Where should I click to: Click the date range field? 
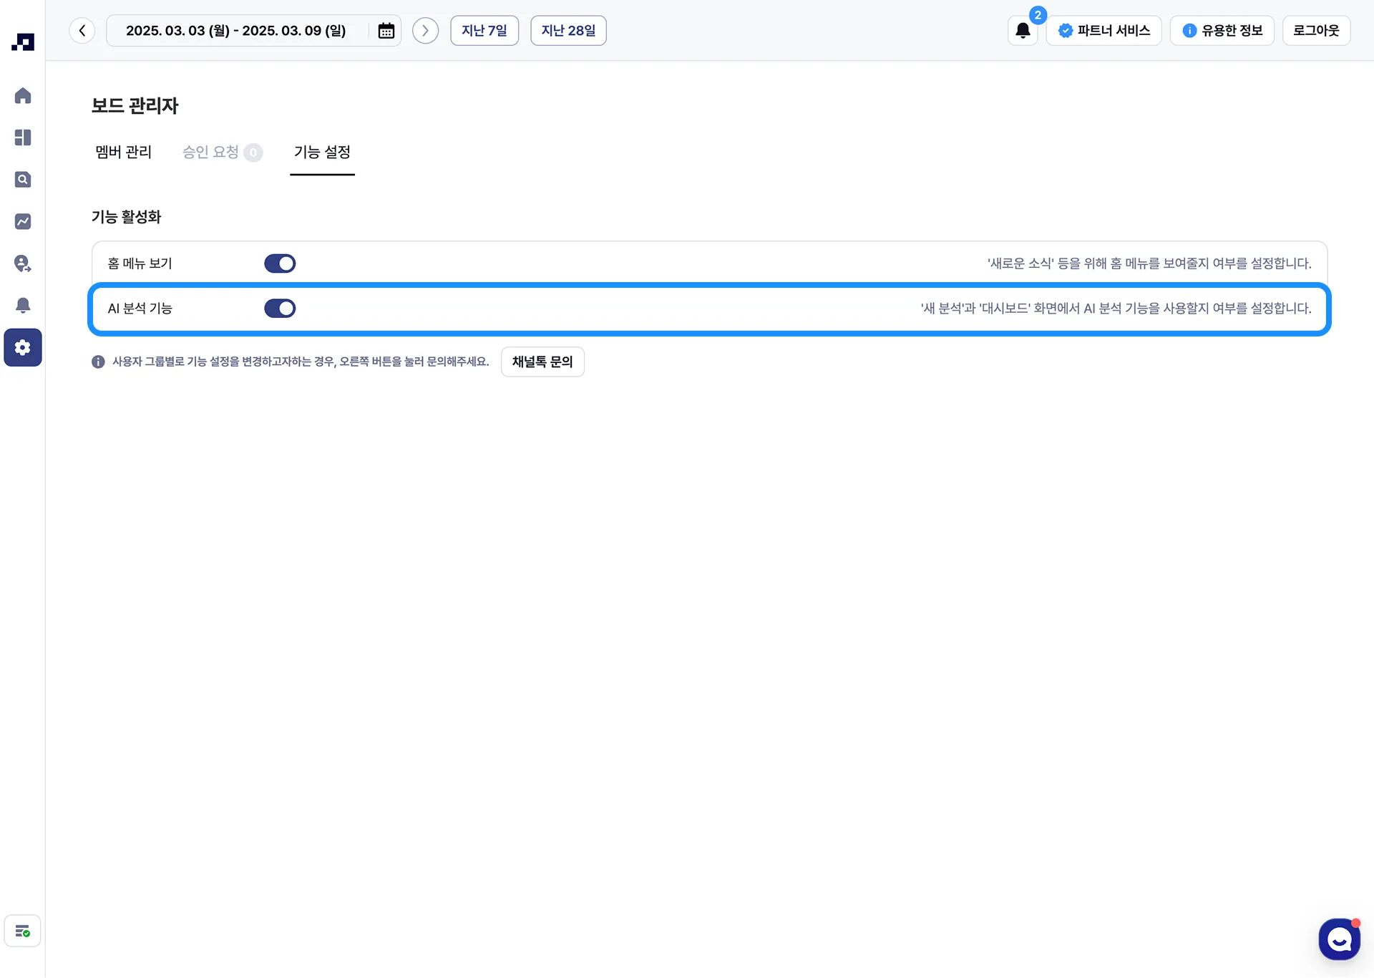point(236,31)
